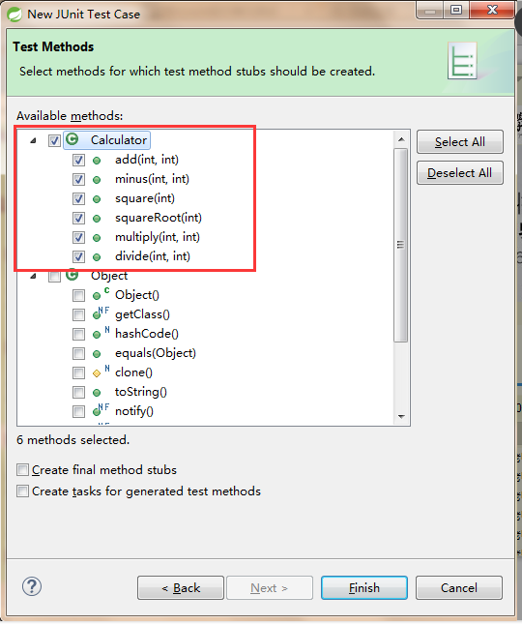
Task: Uncheck the Calculator class checkbox
Action: coord(54,140)
